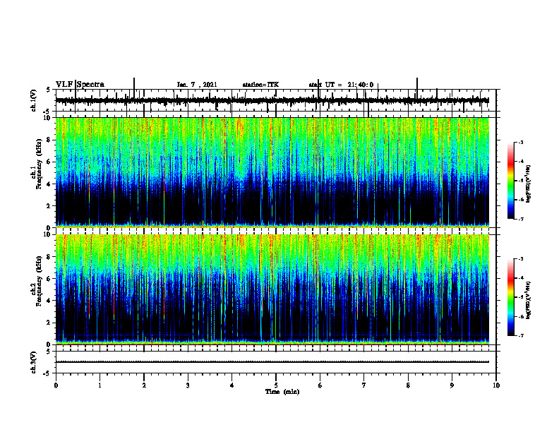Screen dimensions: 559x432
Task: Click the "ch.3(V)" axis label
Action: tap(34, 362)
